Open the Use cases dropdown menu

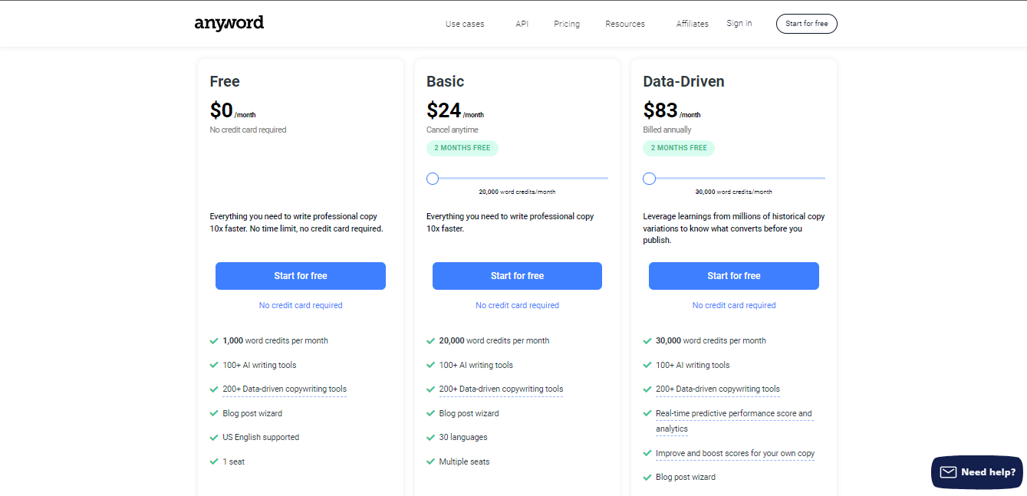(x=465, y=24)
